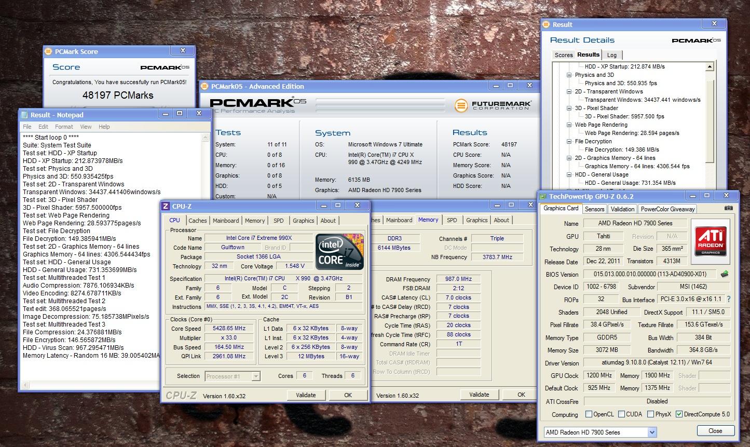Open the Notepad View menu
This screenshot has height=447, width=750.
(86, 127)
